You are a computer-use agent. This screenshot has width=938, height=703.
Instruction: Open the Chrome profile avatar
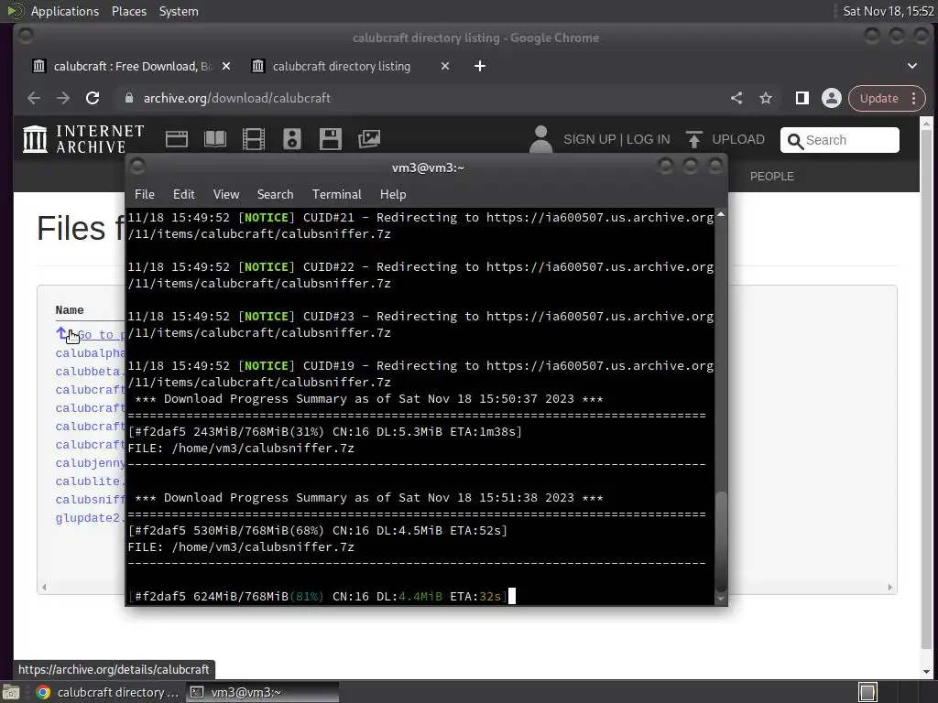[x=832, y=98]
